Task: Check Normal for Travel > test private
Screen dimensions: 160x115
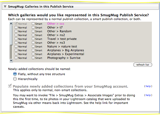Action: point(16,39)
